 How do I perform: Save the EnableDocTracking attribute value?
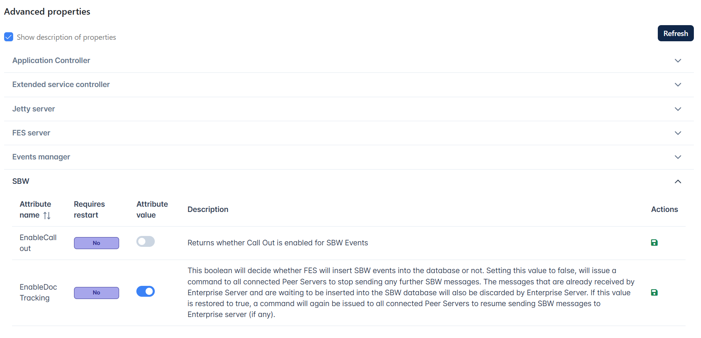[654, 293]
